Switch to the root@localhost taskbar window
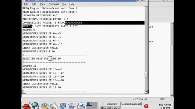Screen dimensions: 195x109 110,108
